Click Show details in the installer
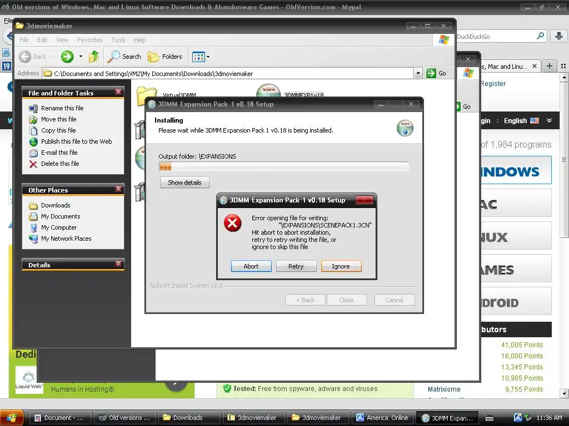Image resolution: width=569 pixels, height=426 pixels. pyautogui.click(x=184, y=182)
